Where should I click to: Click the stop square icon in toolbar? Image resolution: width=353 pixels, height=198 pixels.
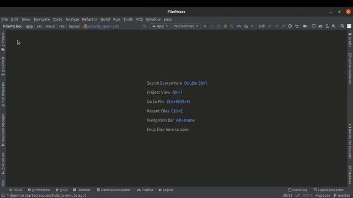(x=252, y=26)
